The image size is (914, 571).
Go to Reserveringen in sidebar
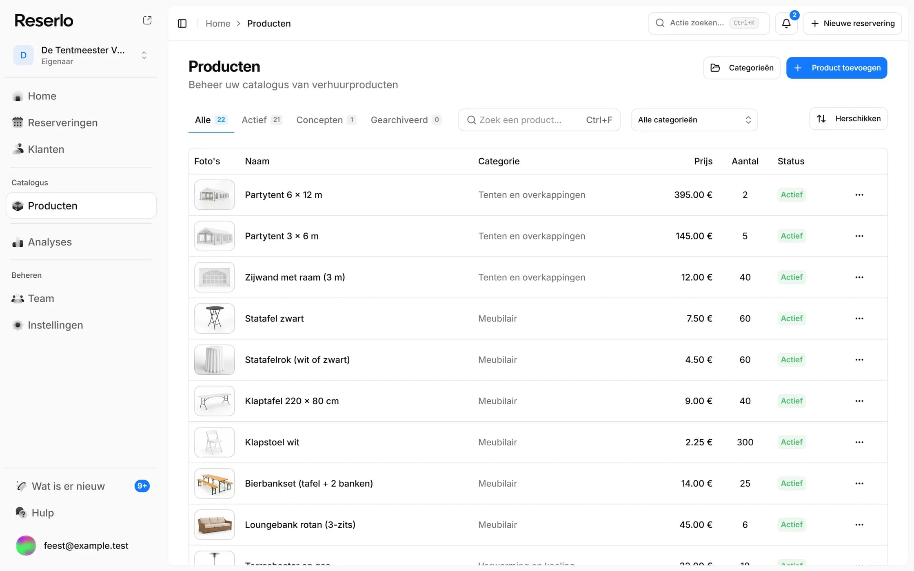click(81, 123)
